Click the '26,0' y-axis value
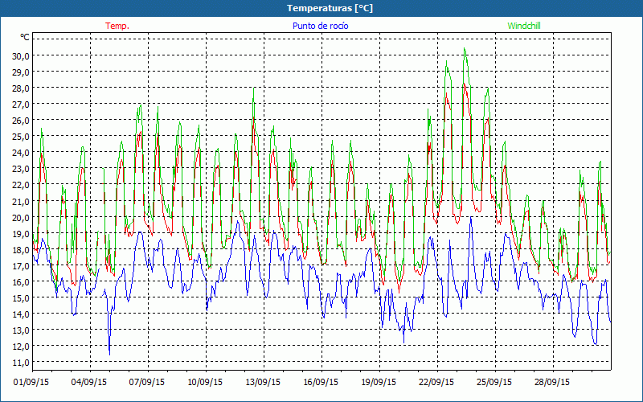The image size is (643, 402). (x=21, y=121)
